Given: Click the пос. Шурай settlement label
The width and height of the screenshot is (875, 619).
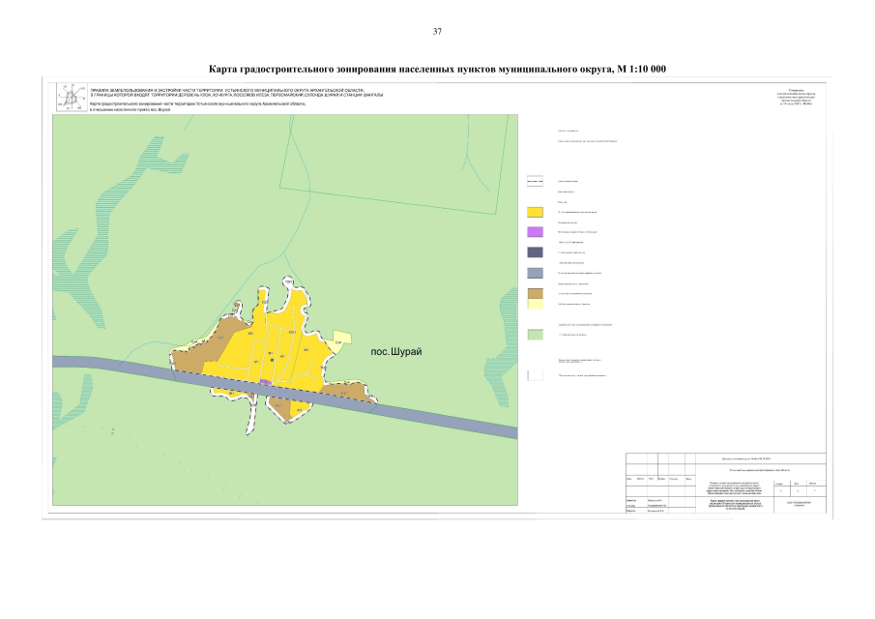Looking at the screenshot, I should tap(396, 352).
